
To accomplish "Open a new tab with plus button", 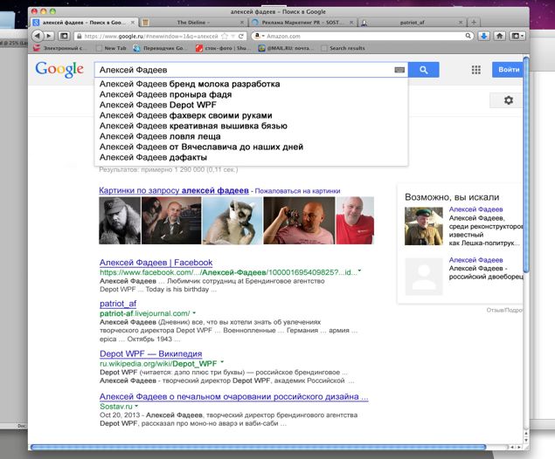I will pyautogui.click(x=474, y=22).
